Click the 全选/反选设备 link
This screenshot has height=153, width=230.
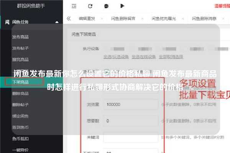coord(116,57)
